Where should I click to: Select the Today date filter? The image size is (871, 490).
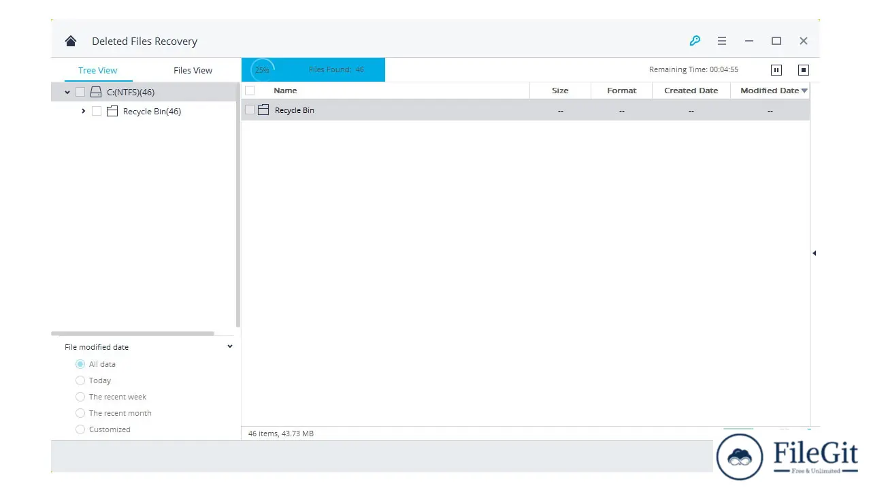click(80, 380)
